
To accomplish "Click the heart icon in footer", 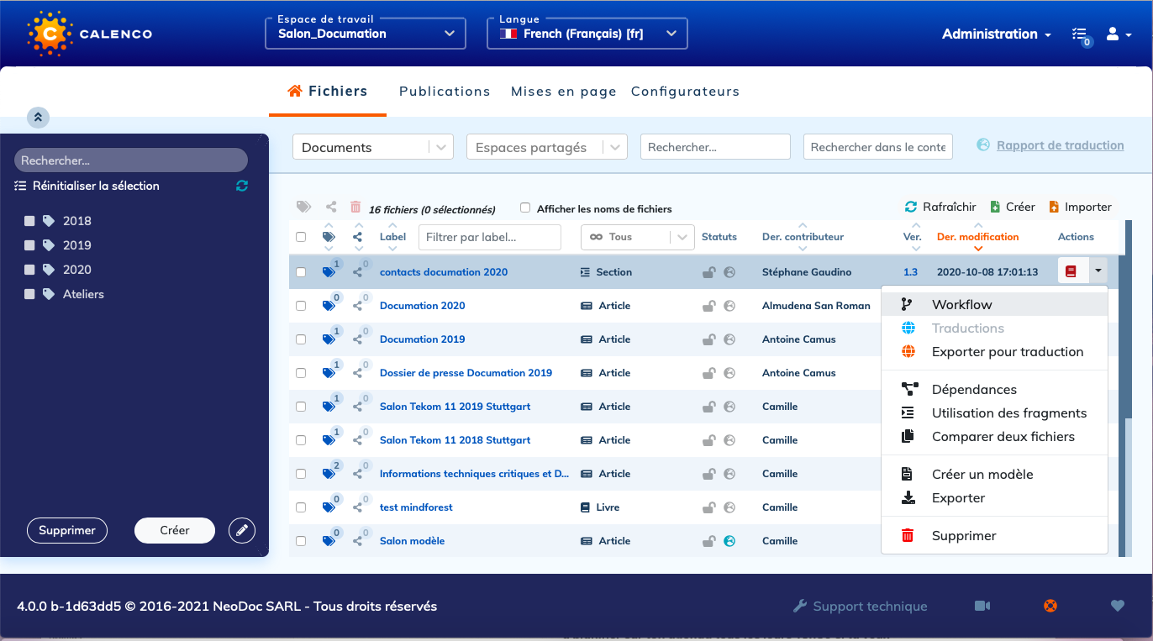I will [x=1117, y=606].
